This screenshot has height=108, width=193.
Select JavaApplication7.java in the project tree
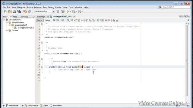pyautogui.click(x=26, y=28)
